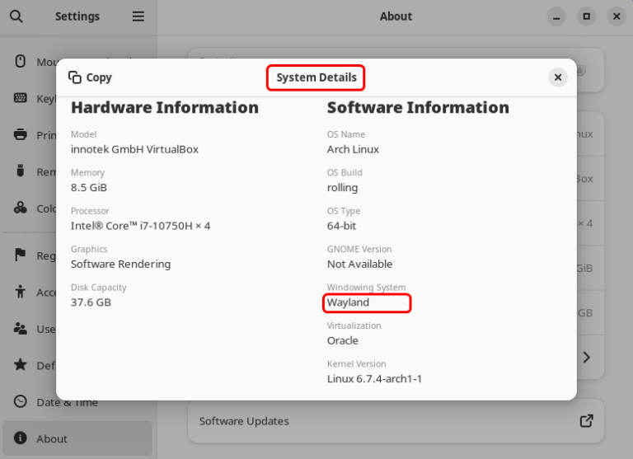Select the About item in the sidebar
The height and width of the screenshot is (459, 633).
[x=77, y=438]
